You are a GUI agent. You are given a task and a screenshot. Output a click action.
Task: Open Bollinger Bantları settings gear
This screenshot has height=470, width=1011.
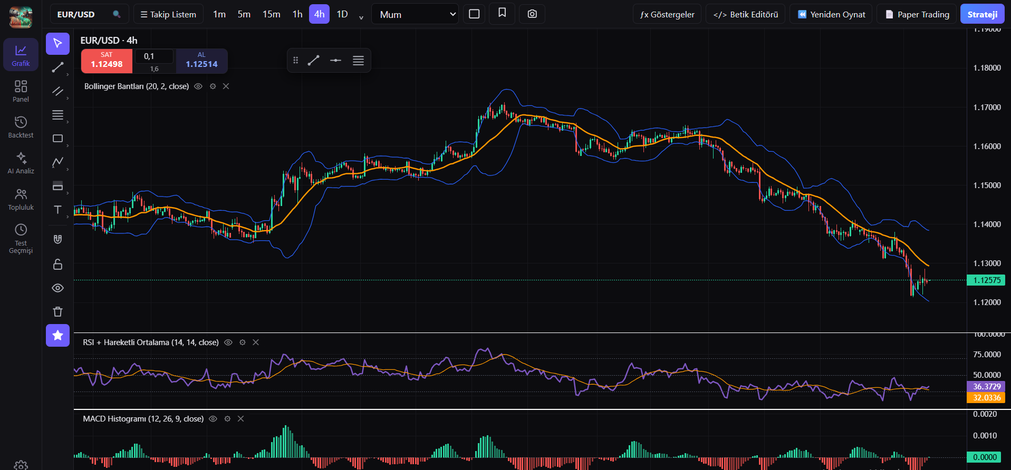point(213,86)
